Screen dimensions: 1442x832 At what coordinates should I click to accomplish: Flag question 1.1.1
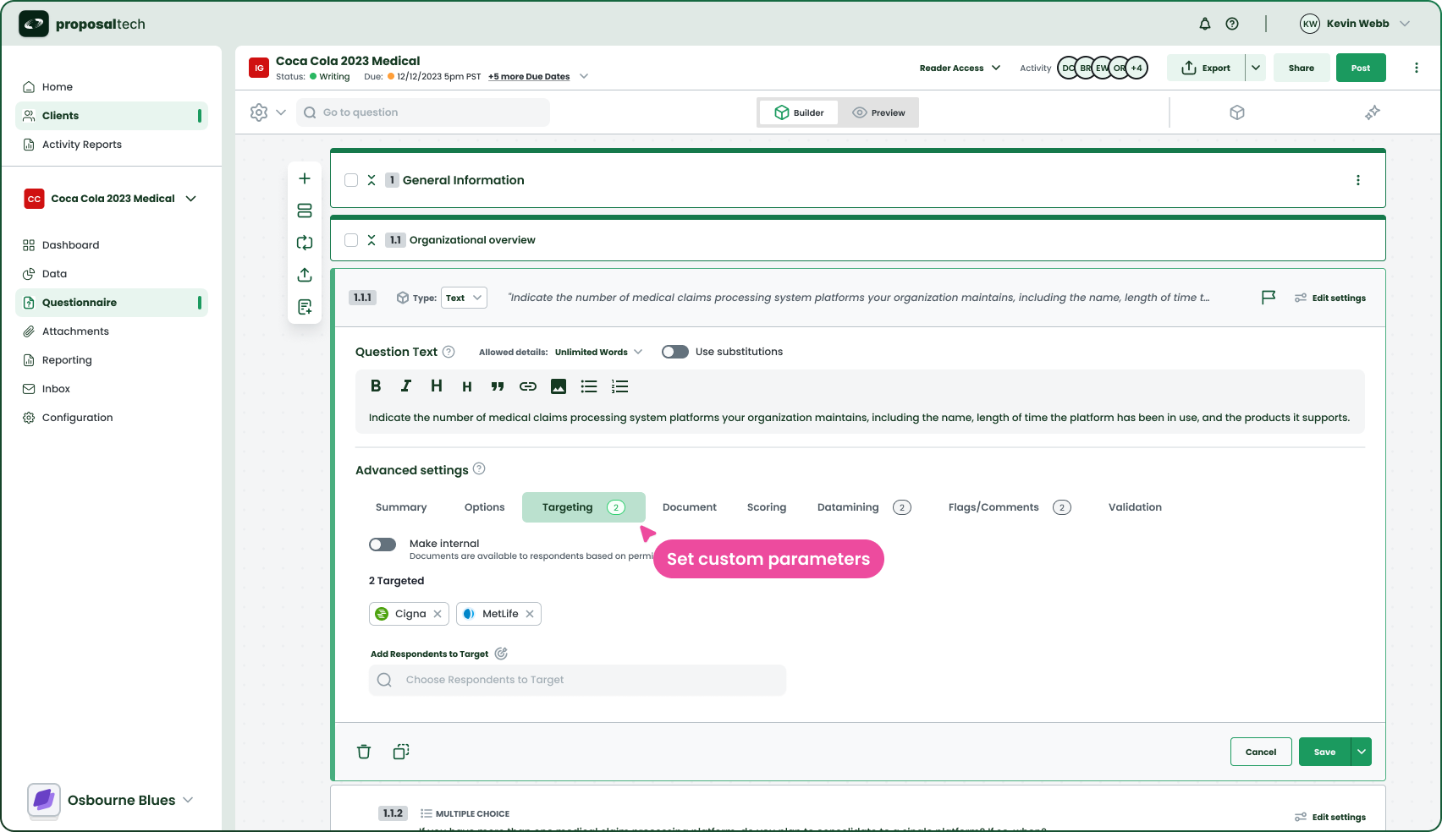click(1269, 298)
